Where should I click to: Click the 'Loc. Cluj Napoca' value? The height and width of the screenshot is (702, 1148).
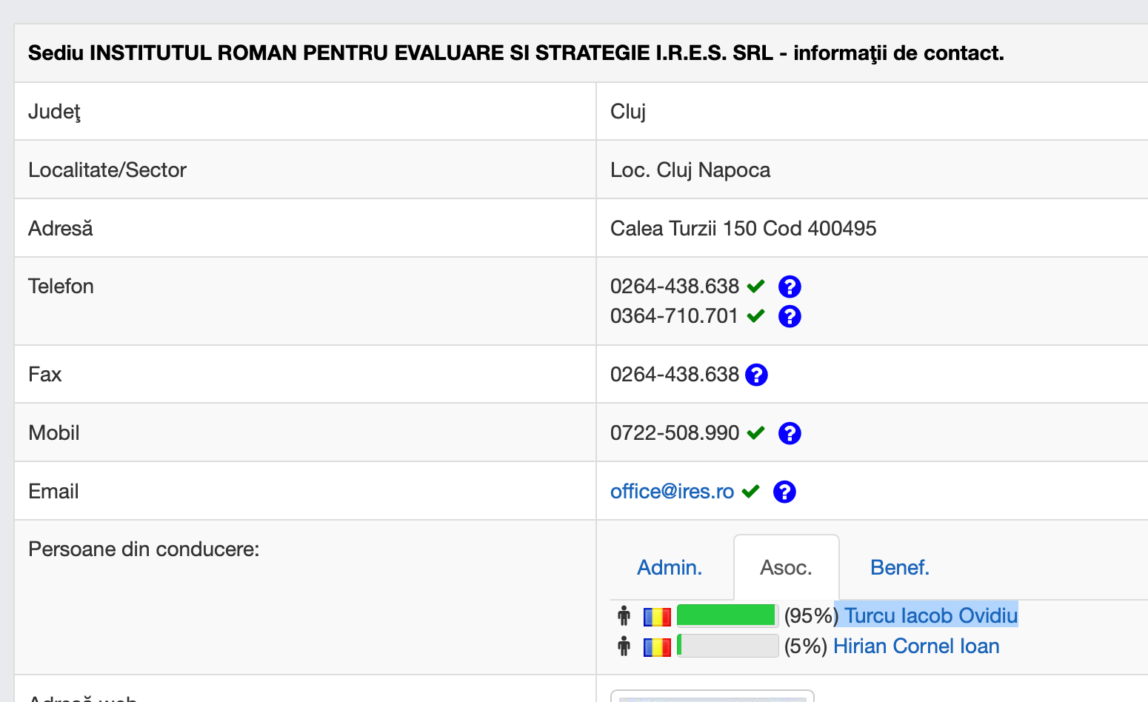point(690,170)
